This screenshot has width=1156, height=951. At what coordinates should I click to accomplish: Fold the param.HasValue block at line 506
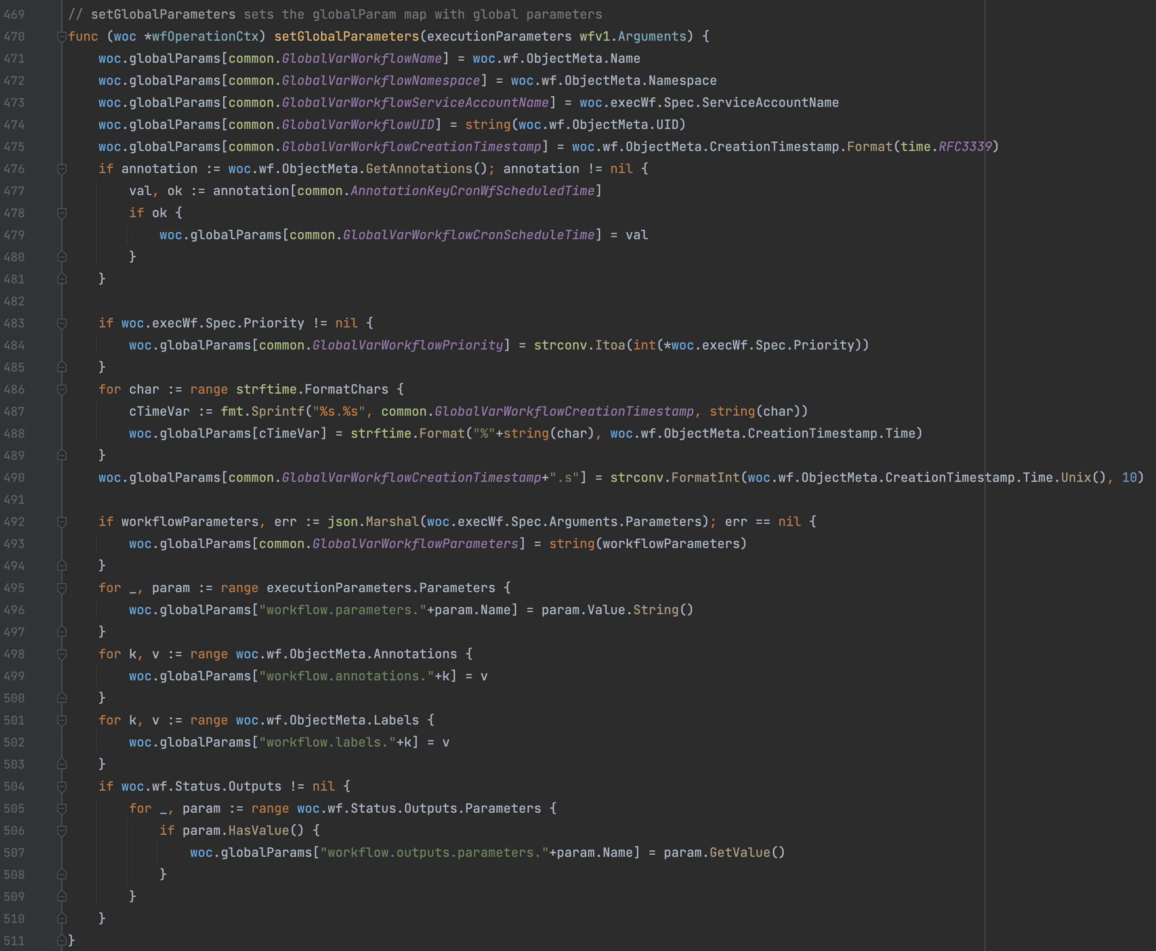point(62,831)
